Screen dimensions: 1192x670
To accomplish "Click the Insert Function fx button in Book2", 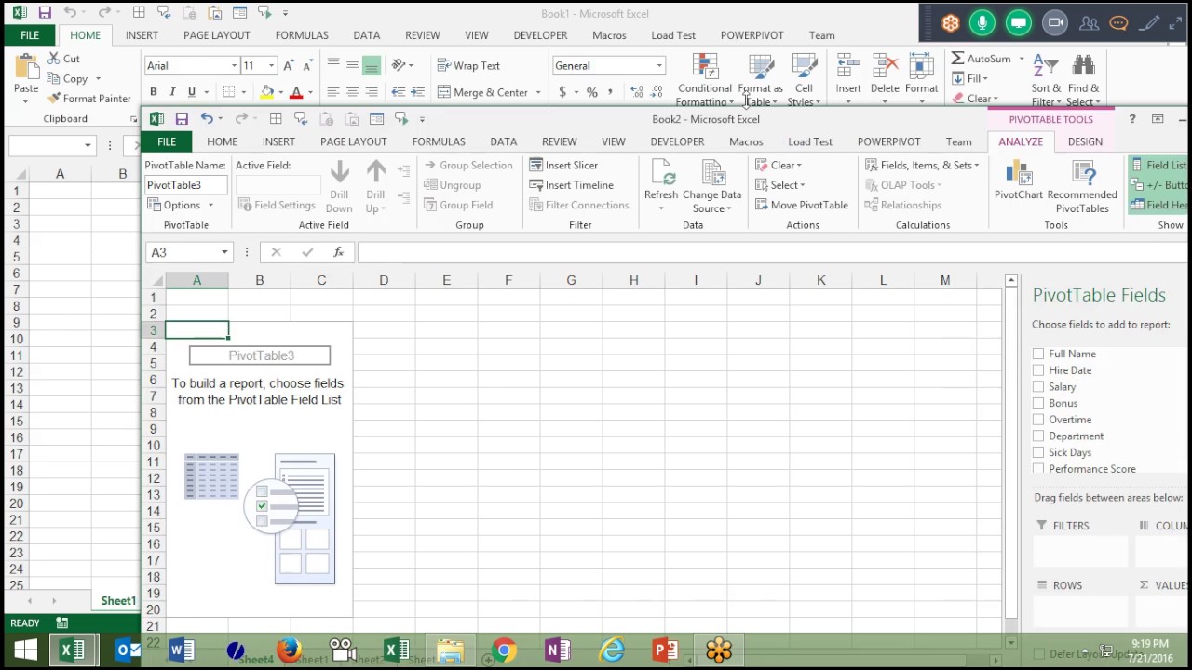I will [338, 252].
